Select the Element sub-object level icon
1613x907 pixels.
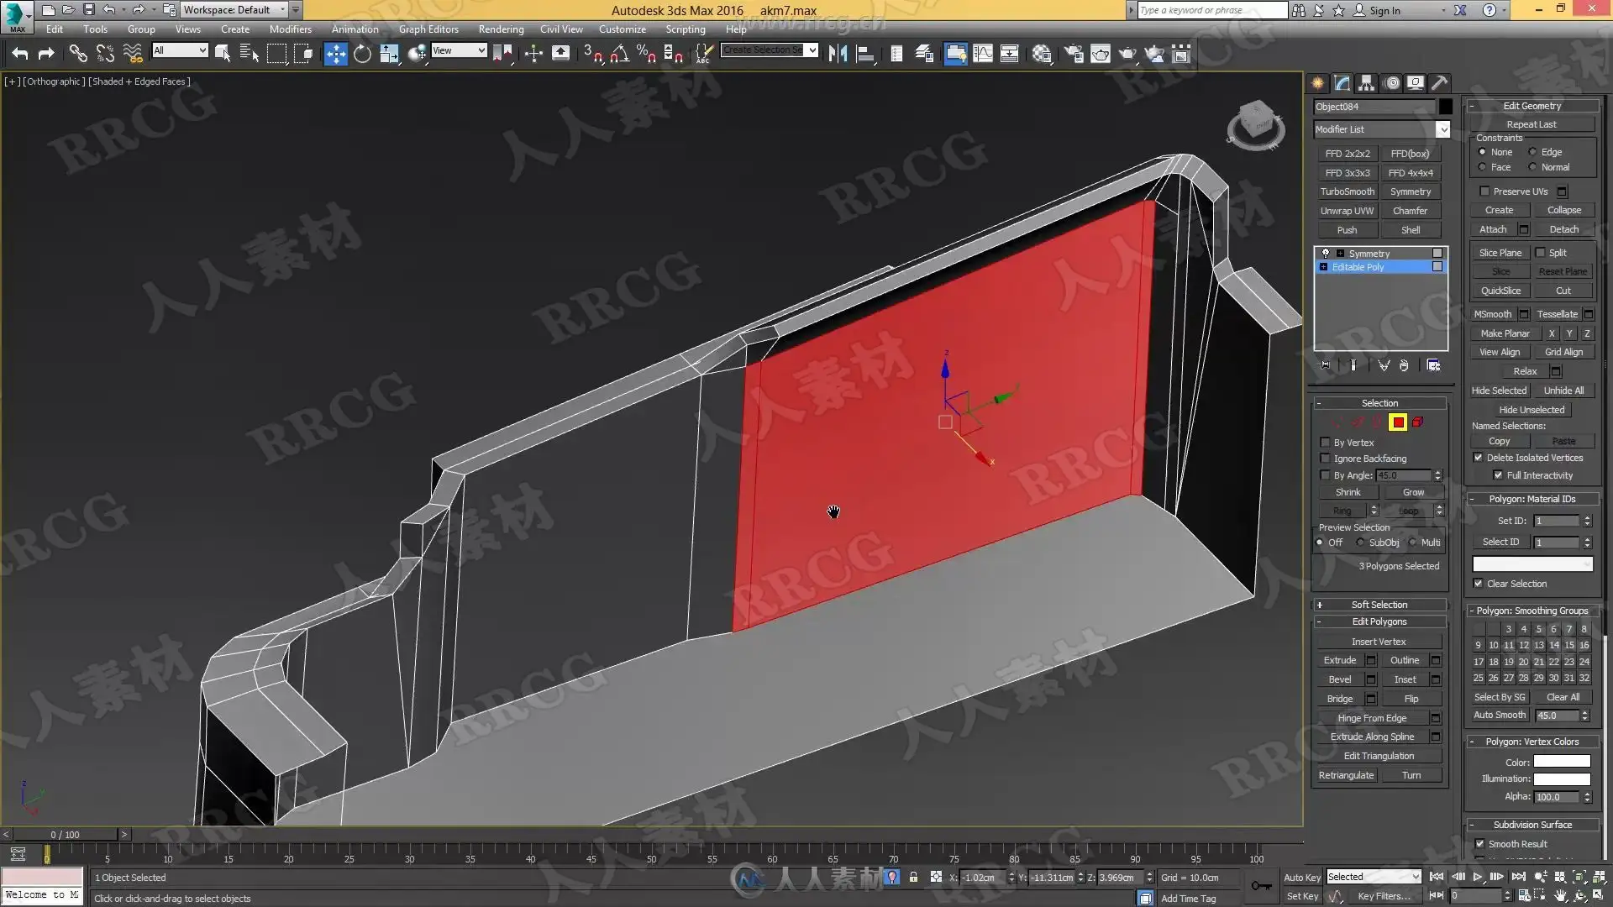point(1418,422)
